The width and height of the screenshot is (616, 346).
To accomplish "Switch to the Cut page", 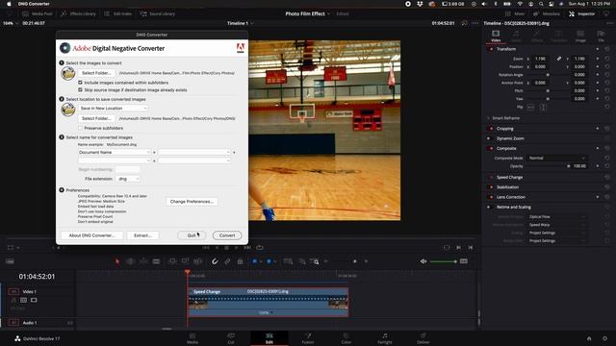I will coord(231,338).
